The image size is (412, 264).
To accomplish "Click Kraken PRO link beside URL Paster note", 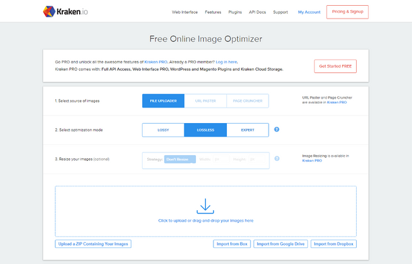I will tap(337, 103).
